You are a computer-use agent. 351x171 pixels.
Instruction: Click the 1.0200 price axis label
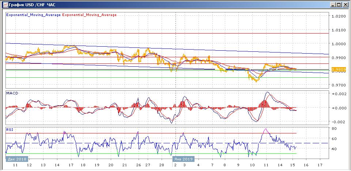[x=339, y=16]
